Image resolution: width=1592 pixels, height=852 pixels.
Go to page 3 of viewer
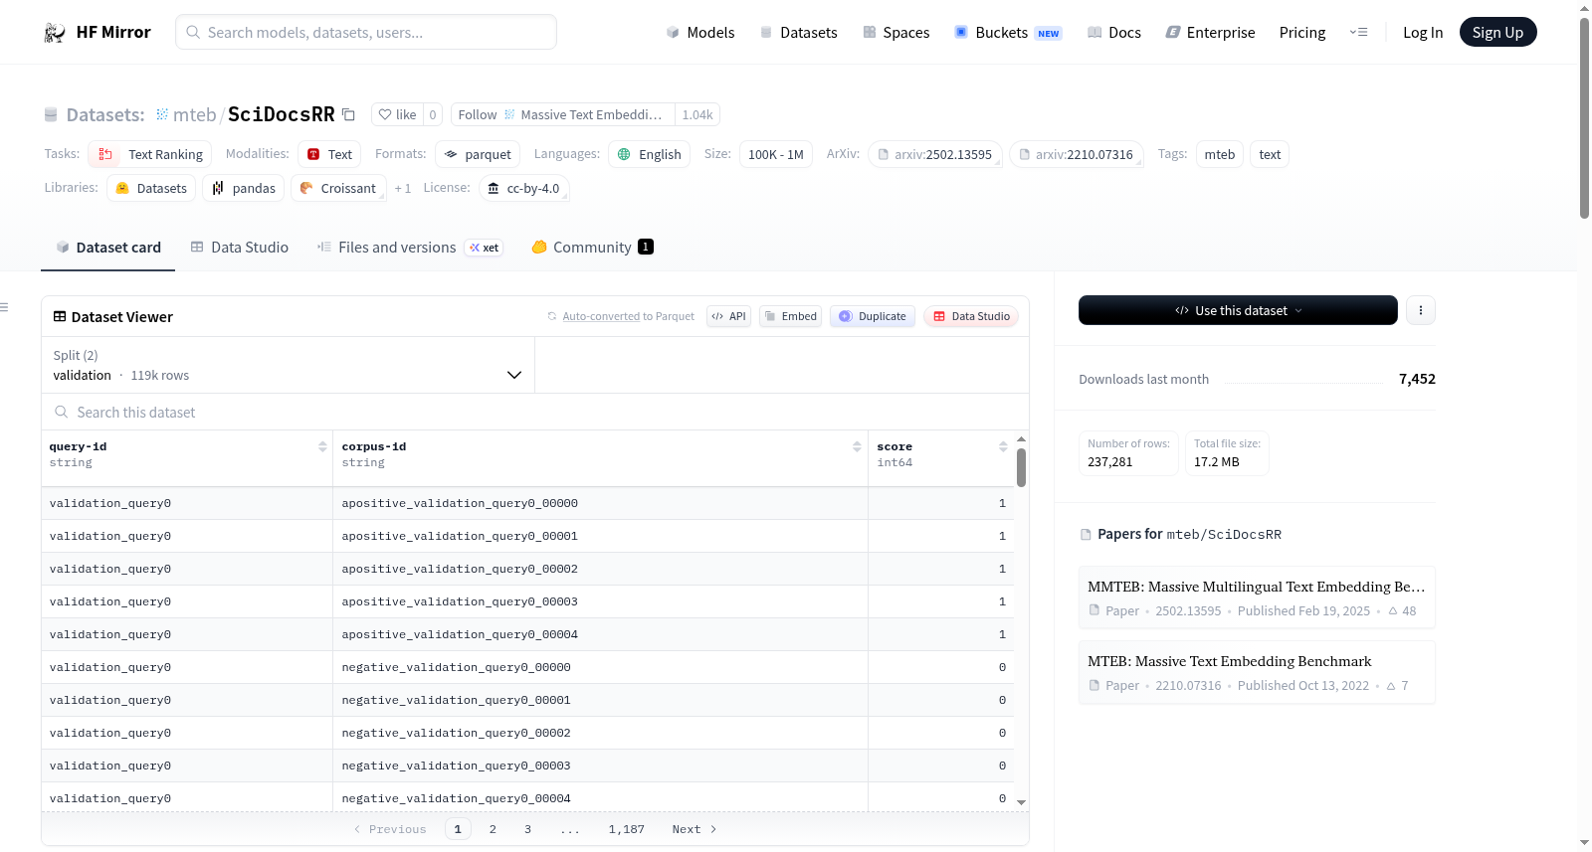tap(527, 829)
